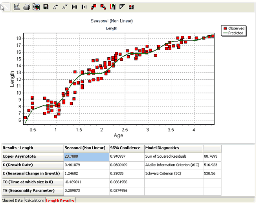257x204 pixels.
Task: Select the Length Results tab
Action: [x=60, y=200]
